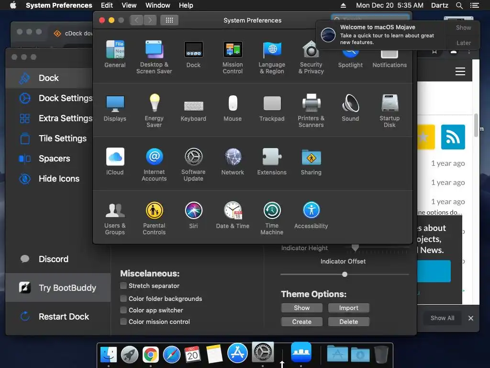Screen dimensions: 490x368
Task: Open Printers & Scanners preferences
Action: (311, 111)
